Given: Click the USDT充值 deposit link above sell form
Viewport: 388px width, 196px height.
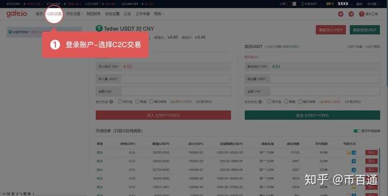Looking at the screenshot, I should [x=355, y=46].
